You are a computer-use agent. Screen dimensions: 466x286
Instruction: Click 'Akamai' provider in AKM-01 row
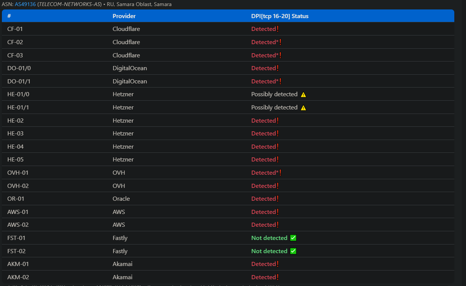tap(123, 264)
